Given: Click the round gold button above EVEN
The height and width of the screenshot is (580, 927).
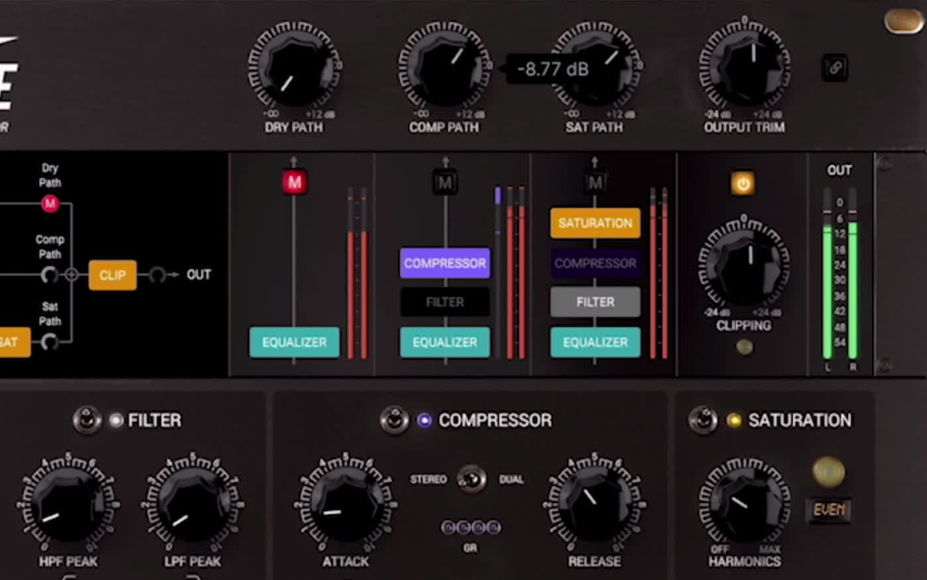Looking at the screenshot, I should click(828, 472).
